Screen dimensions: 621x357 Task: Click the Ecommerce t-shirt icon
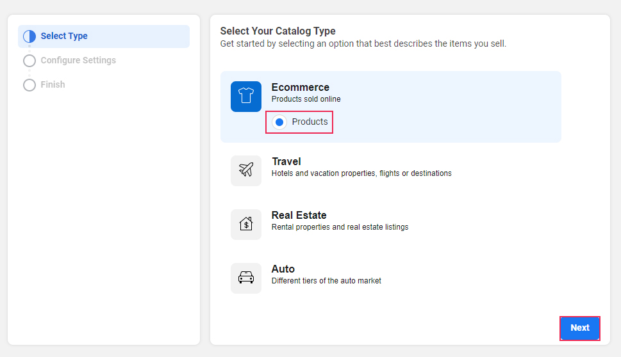(x=246, y=97)
